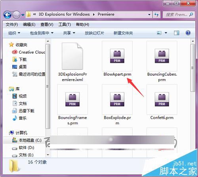Click the music note icon for 音乐

(15, 118)
